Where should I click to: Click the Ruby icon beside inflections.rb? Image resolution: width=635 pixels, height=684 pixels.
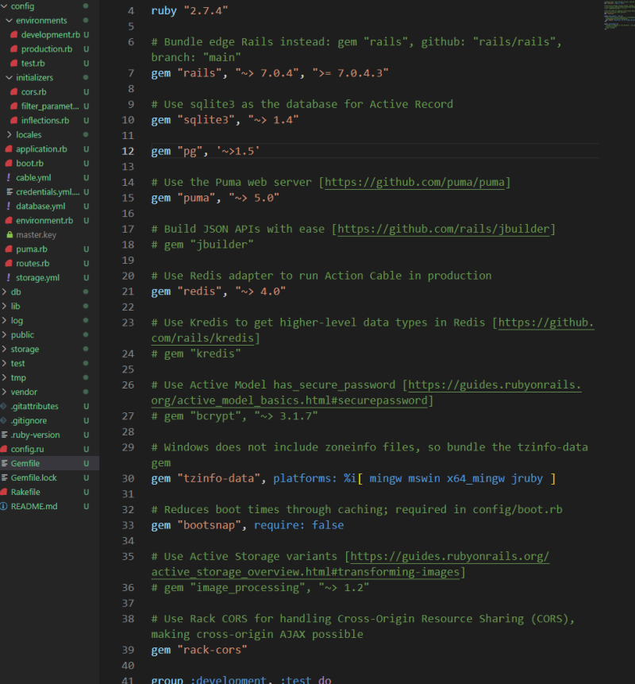click(x=14, y=121)
